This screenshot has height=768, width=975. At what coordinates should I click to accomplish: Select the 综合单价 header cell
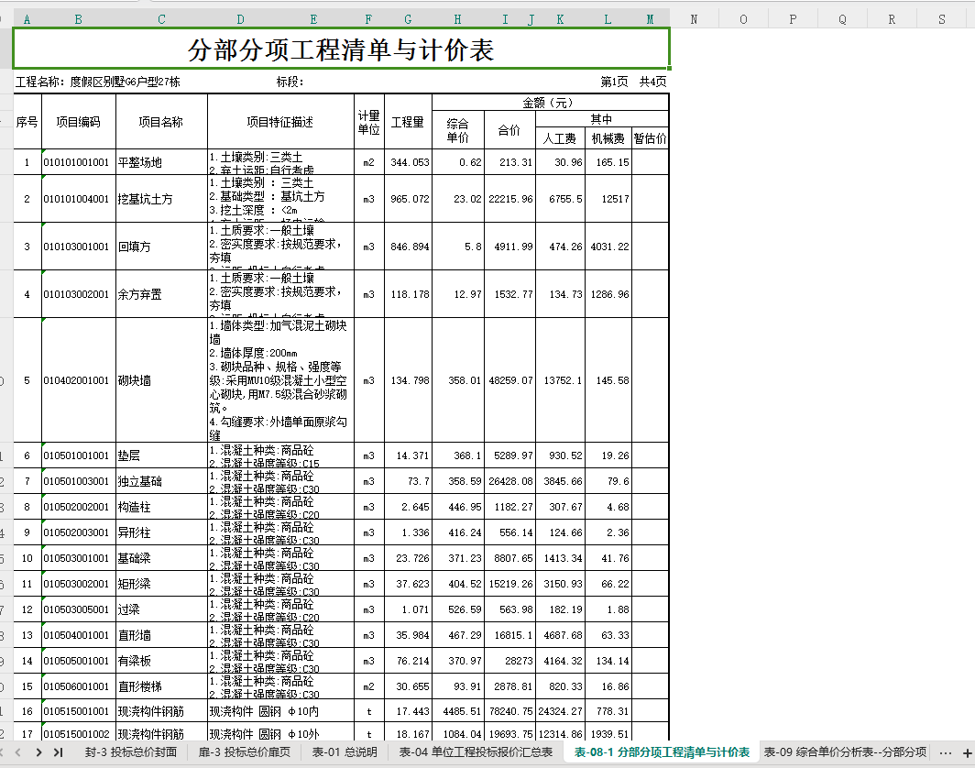[x=457, y=130]
